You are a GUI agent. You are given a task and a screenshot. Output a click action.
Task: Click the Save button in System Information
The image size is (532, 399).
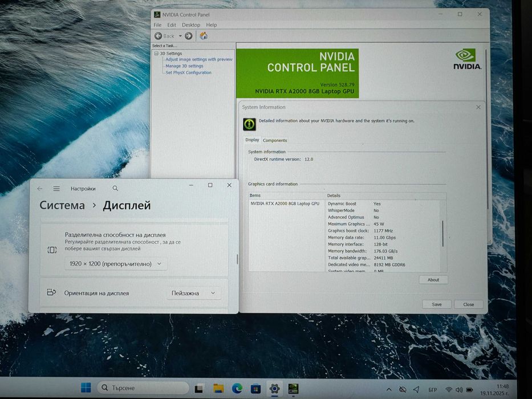coord(437,304)
